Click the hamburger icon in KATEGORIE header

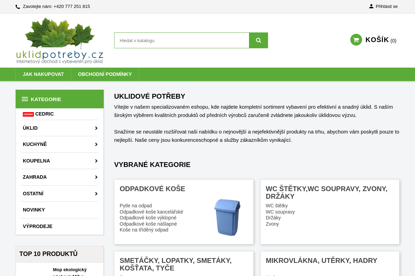point(25,99)
